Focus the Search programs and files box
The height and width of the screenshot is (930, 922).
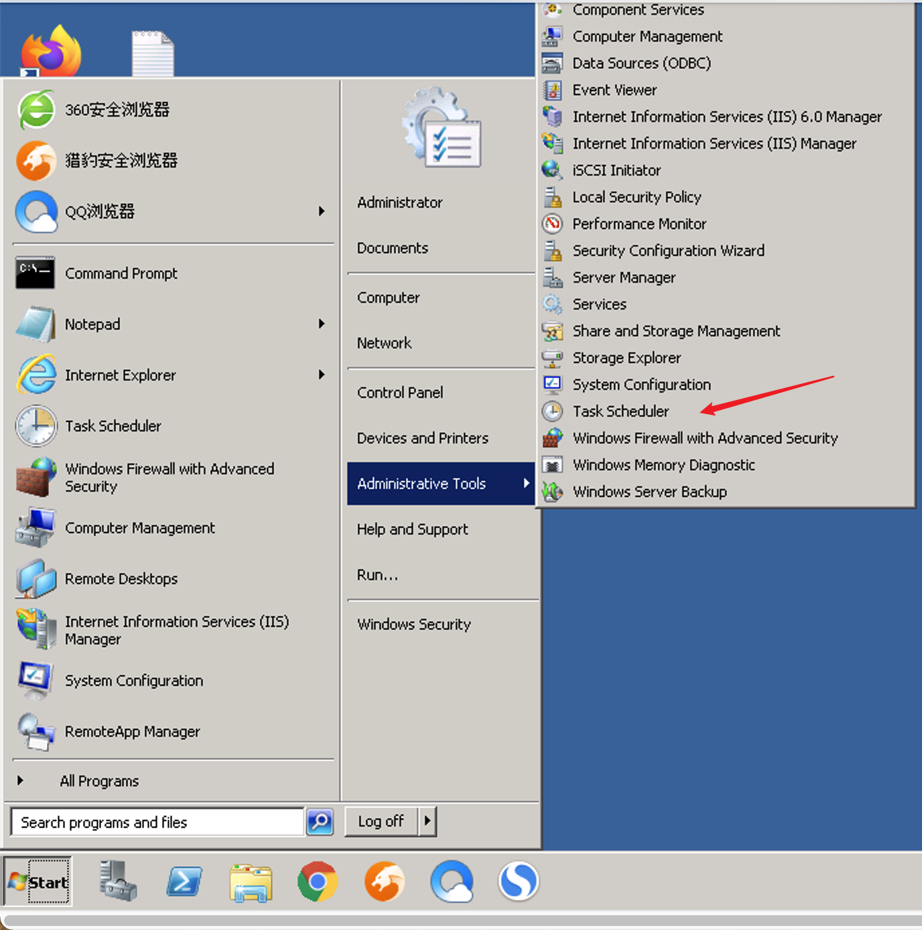pyautogui.click(x=158, y=821)
